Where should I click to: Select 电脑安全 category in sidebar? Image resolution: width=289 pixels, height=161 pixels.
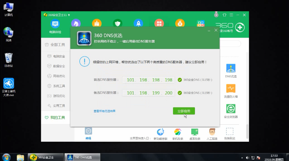[x=56, y=56]
